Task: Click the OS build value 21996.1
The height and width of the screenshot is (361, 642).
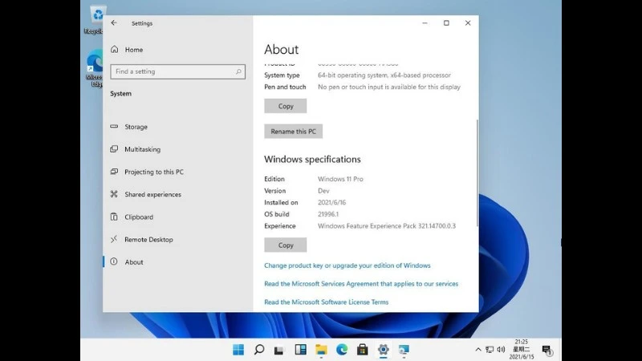Action: tap(328, 214)
